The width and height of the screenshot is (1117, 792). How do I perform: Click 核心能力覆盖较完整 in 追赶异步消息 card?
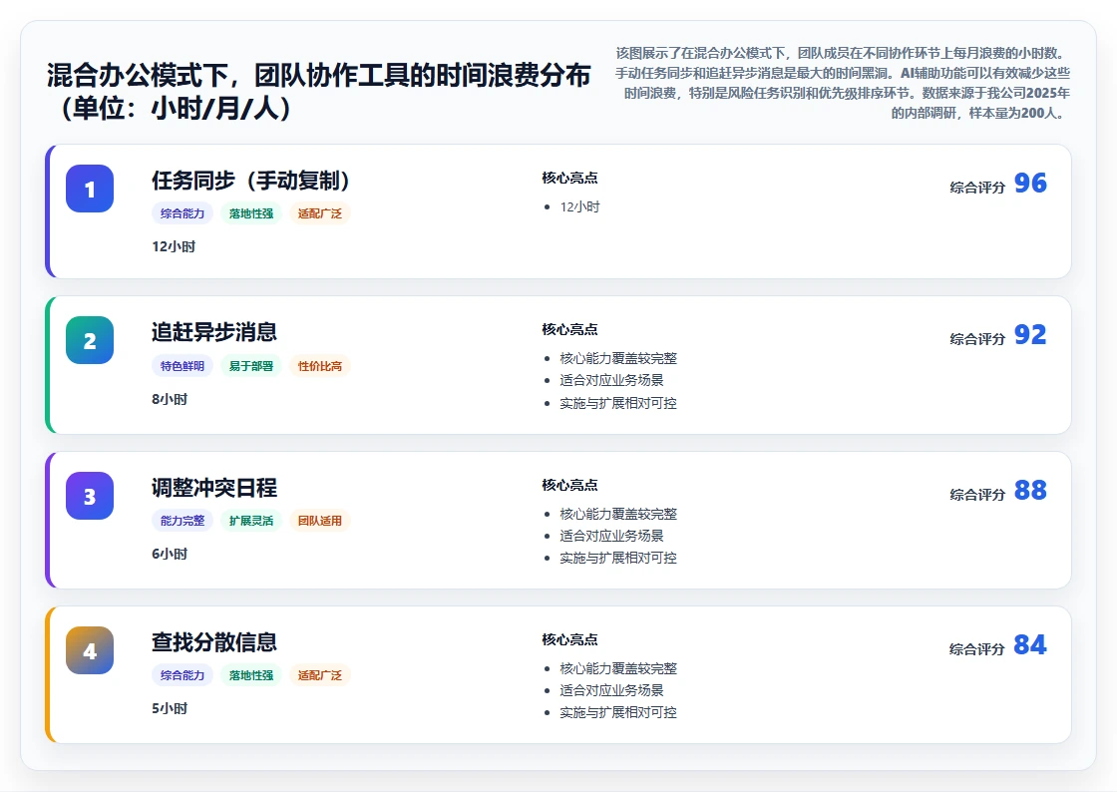click(618, 358)
